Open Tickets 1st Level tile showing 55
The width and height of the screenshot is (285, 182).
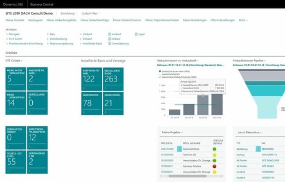coord(16,162)
